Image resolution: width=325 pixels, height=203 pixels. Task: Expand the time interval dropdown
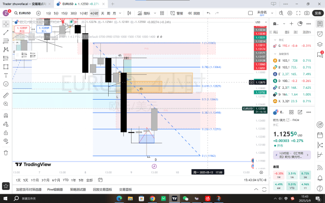[x=120, y=13]
